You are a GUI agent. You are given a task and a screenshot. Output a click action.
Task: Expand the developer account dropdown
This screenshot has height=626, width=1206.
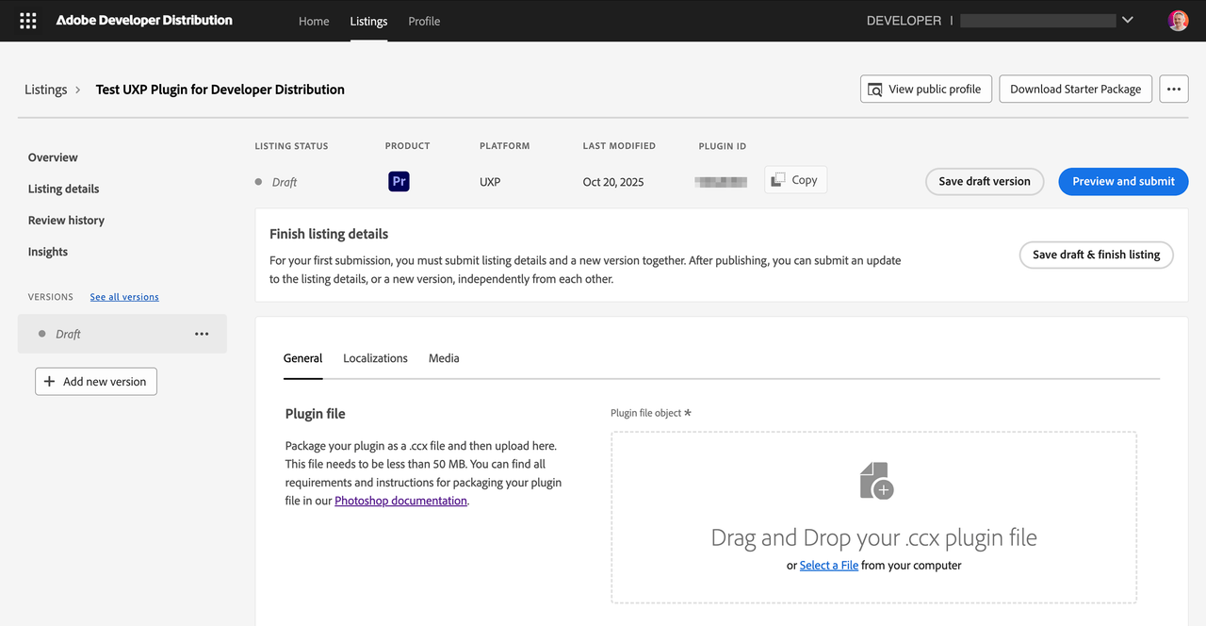click(1128, 21)
